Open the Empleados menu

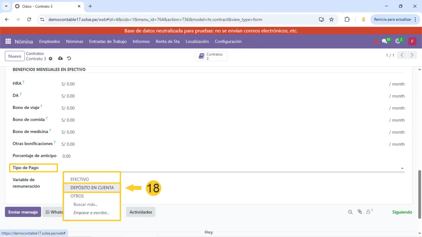click(x=50, y=41)
